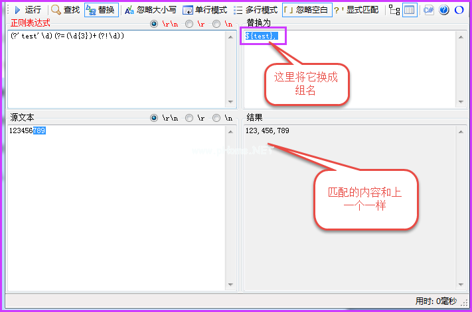The width and height of the screenshot is (472, 312).
Task: Toggle 忽略大小写 ignore-case option
Action: 151,10
